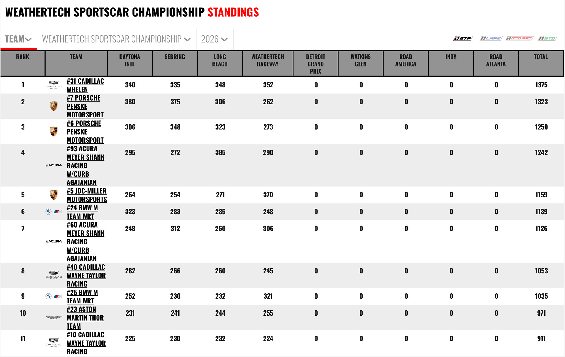Image resolution: width=565 pixels, height=357 pixels.
Task: Click the Porsche crest beside #7 Penske
Action: (x=54, y=106)
